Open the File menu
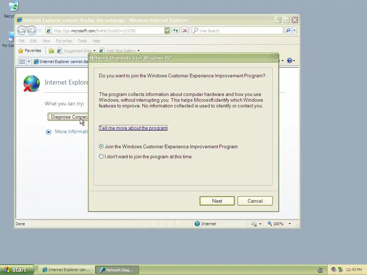This screenshot has height=275, width=367. coord(22,41)
